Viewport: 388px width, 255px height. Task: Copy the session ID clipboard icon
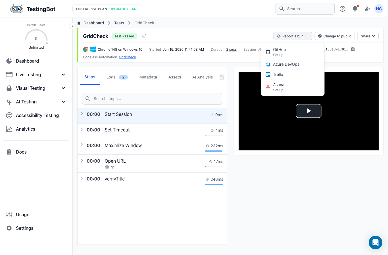tap(353, 49)
